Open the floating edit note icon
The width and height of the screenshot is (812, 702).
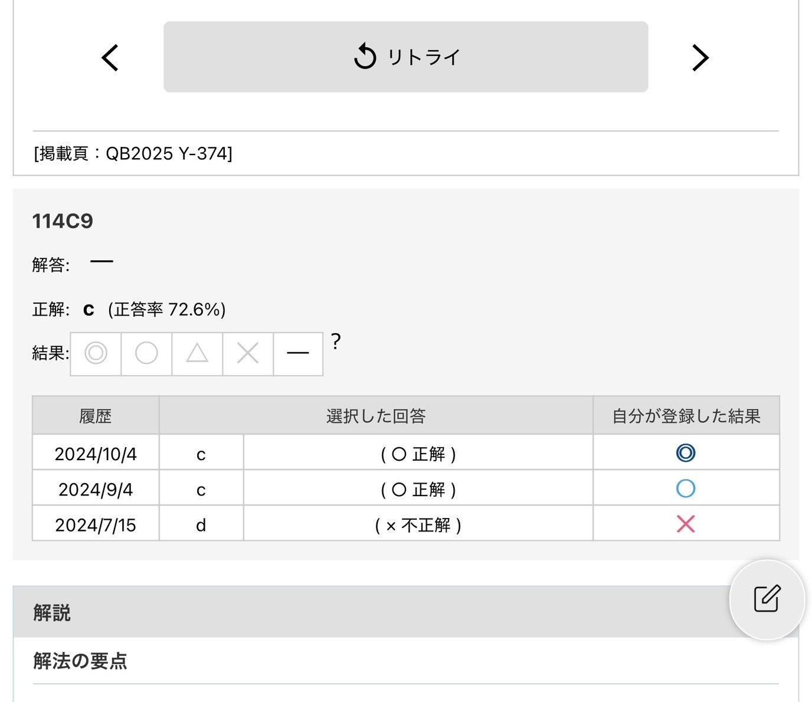click(x=767, y=599)
